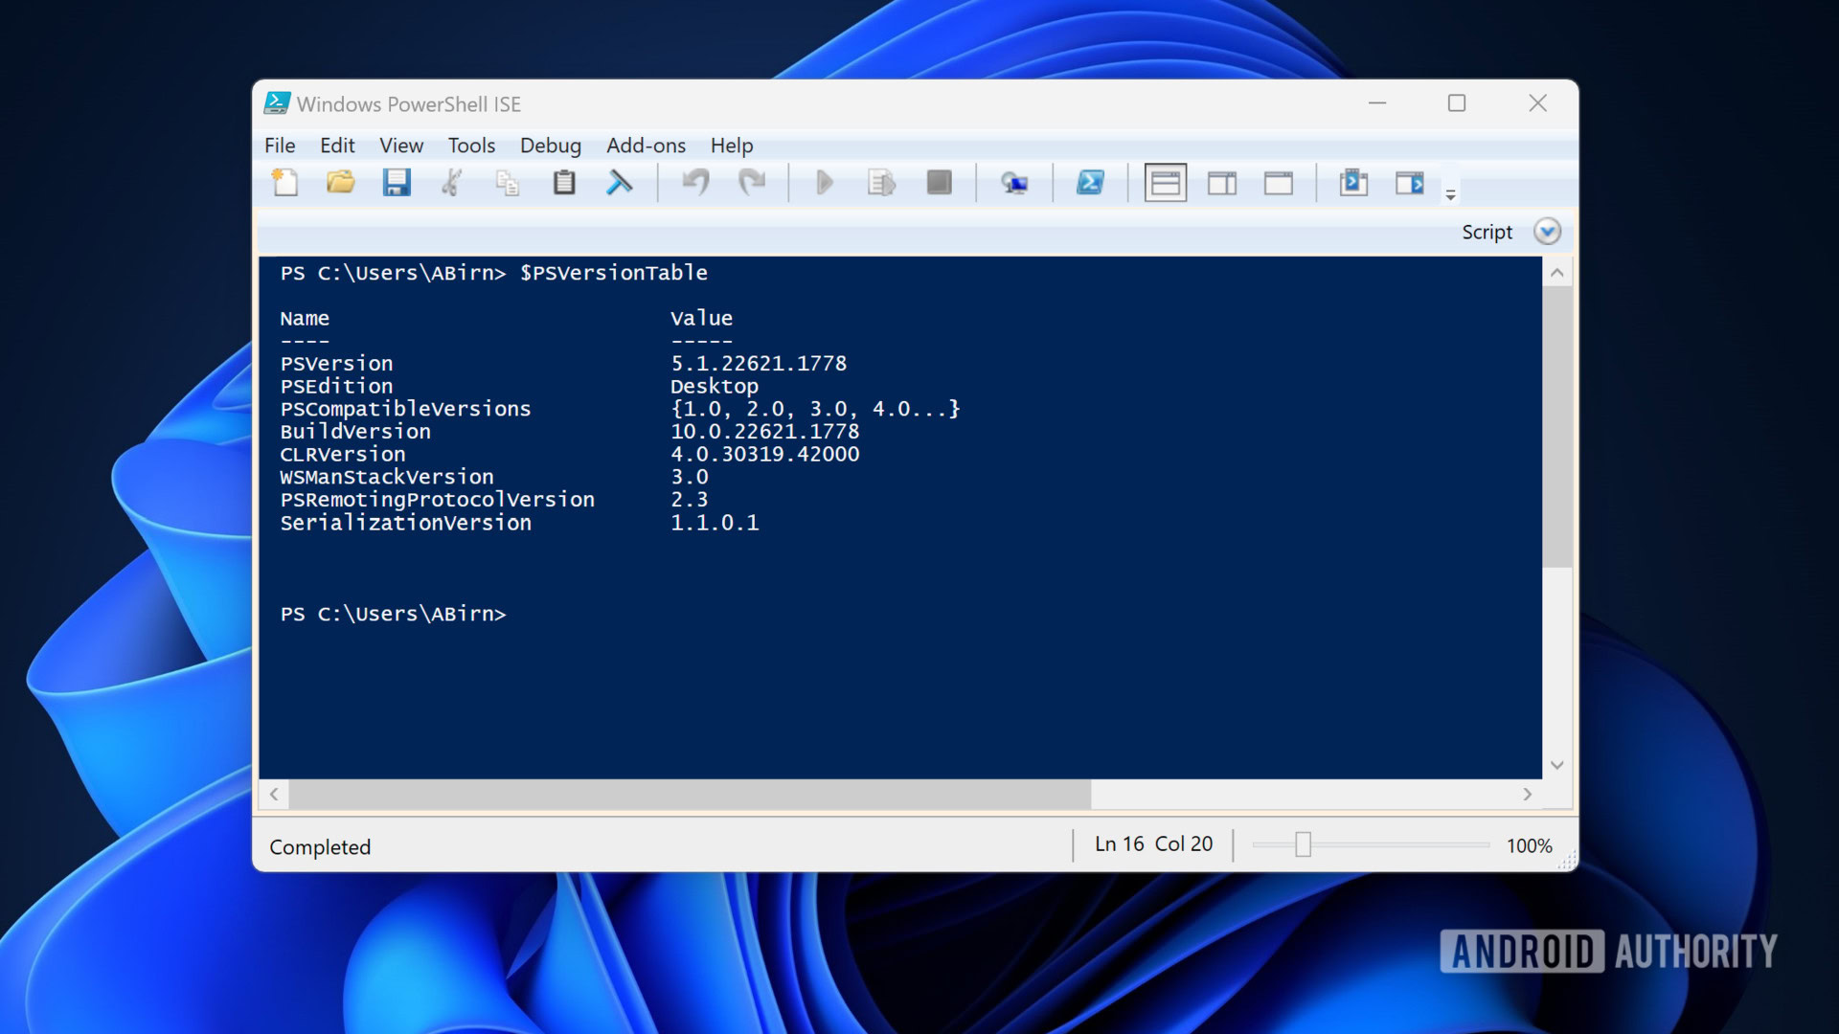Viewport: 1839px width, 1034px height.
Task: Open New Remote PowerShell Tab icon
Action: coord(1013,182)
